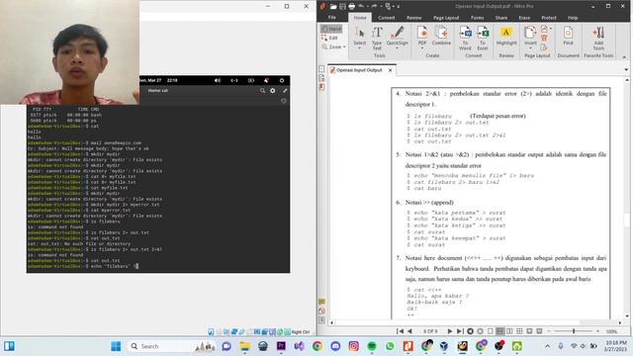633x356 pixels.
Task: Click the taskbar Search box
Action: [171, 346]
